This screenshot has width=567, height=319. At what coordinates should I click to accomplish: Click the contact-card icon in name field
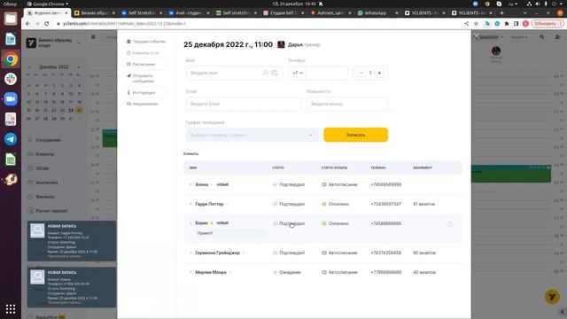click(x=275, y=73)
